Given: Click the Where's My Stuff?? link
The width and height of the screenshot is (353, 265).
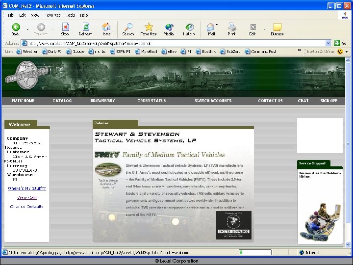Looking at the screenshot, I should pyautogui.click(x=27, y=188).
